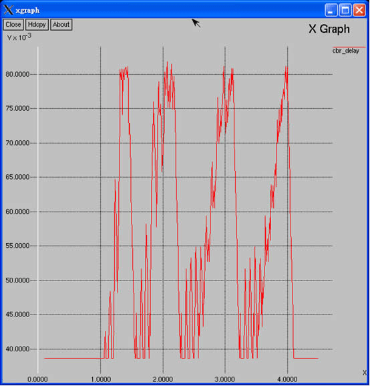
Task: Click the 1.0000 x-axis label
Action: coord(101,379)
